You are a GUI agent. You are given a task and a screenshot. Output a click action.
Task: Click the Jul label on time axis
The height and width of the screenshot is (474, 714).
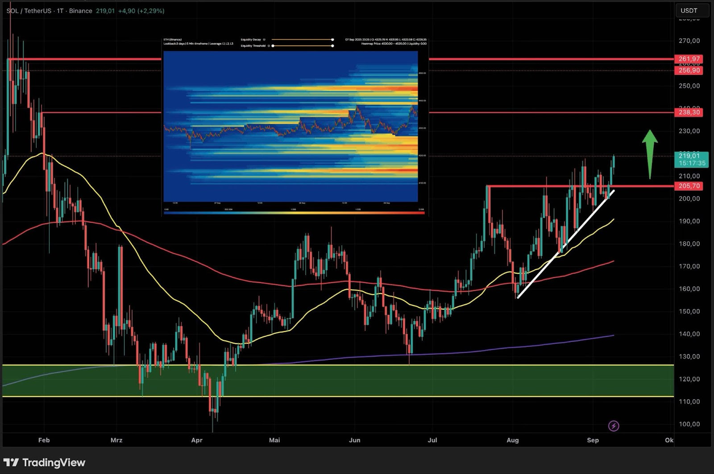pos(432,440)
